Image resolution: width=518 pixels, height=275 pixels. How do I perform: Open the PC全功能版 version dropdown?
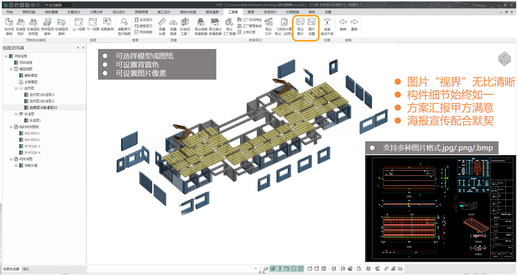58,5
